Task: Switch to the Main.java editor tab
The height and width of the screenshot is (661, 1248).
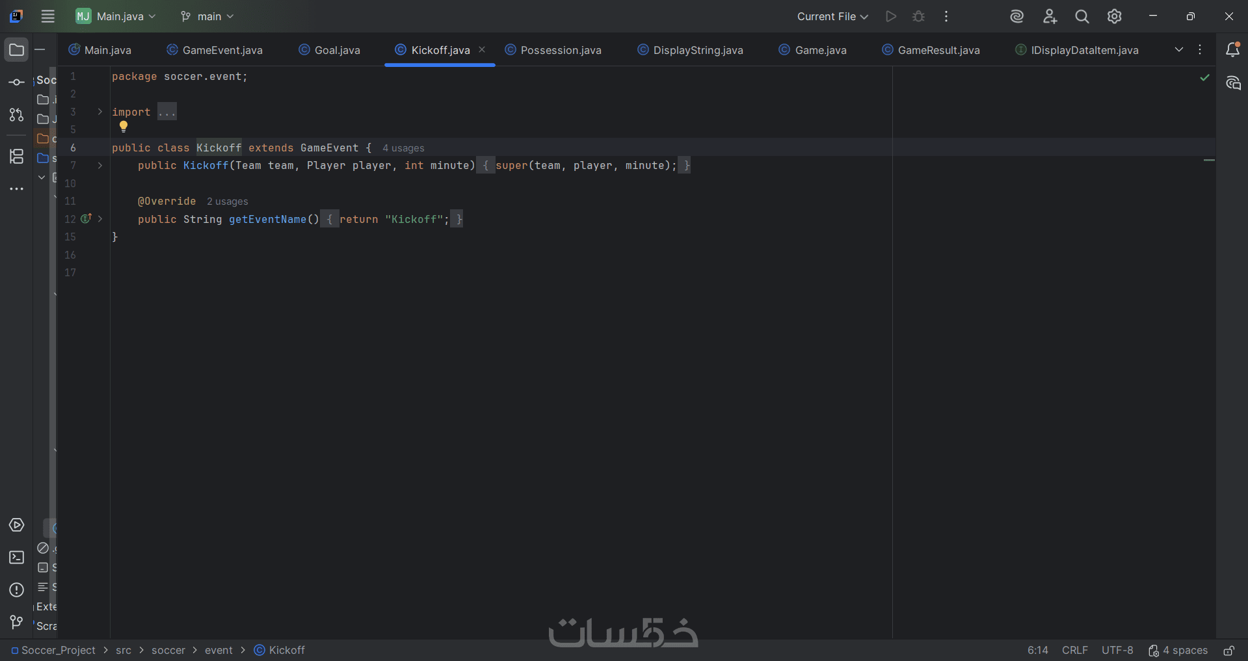Action: click(100, 50)
